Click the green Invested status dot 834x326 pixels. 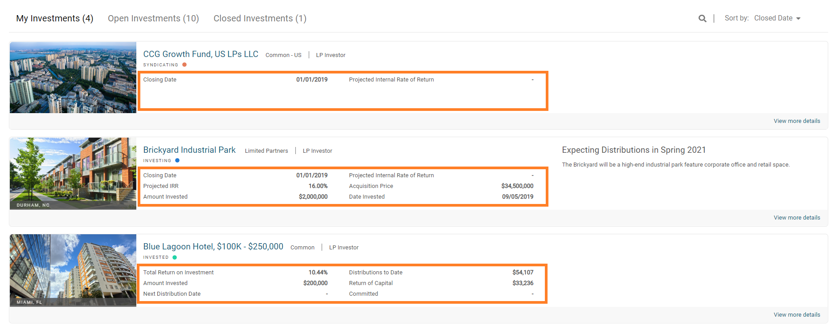tap(175, 257)
